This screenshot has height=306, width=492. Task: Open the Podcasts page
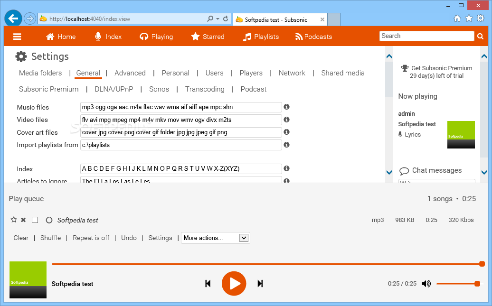tap(313, 37)
